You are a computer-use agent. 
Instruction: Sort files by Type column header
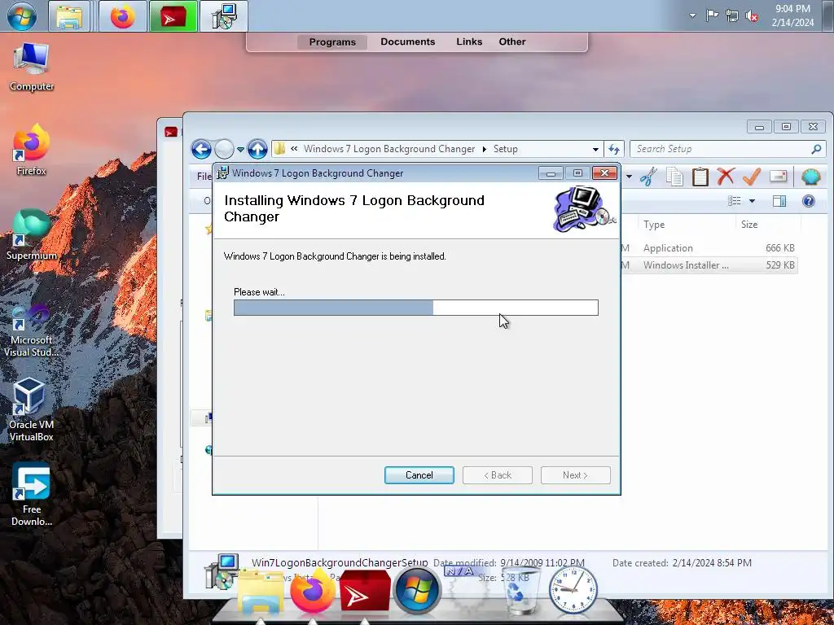tap(654, 225)
